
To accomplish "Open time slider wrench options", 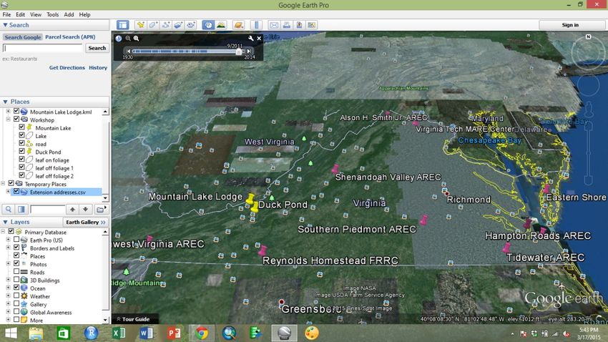I will [251, 39].
